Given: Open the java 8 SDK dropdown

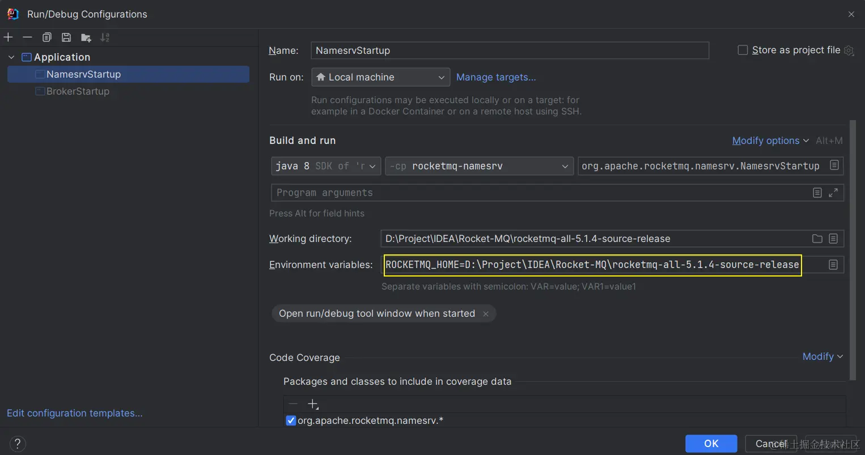Looking at the screenshot, I should (x=325, y=166).
